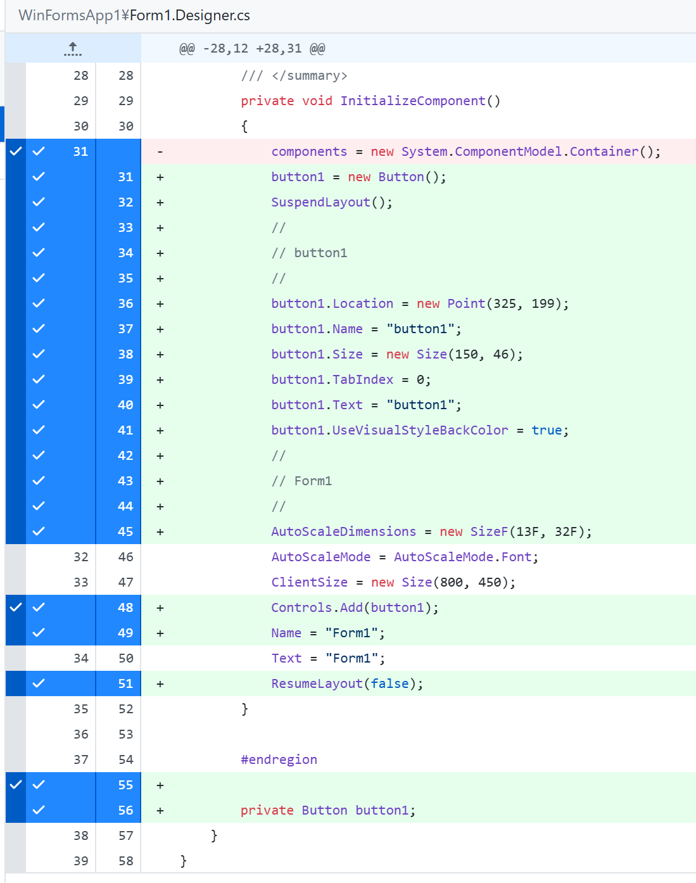Click code 'button1.TabIndex = 0;'

[x=351, y=380]
